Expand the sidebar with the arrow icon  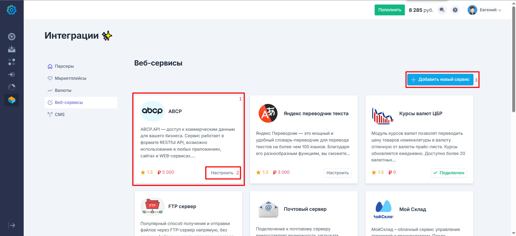click(x=12, y=225)
